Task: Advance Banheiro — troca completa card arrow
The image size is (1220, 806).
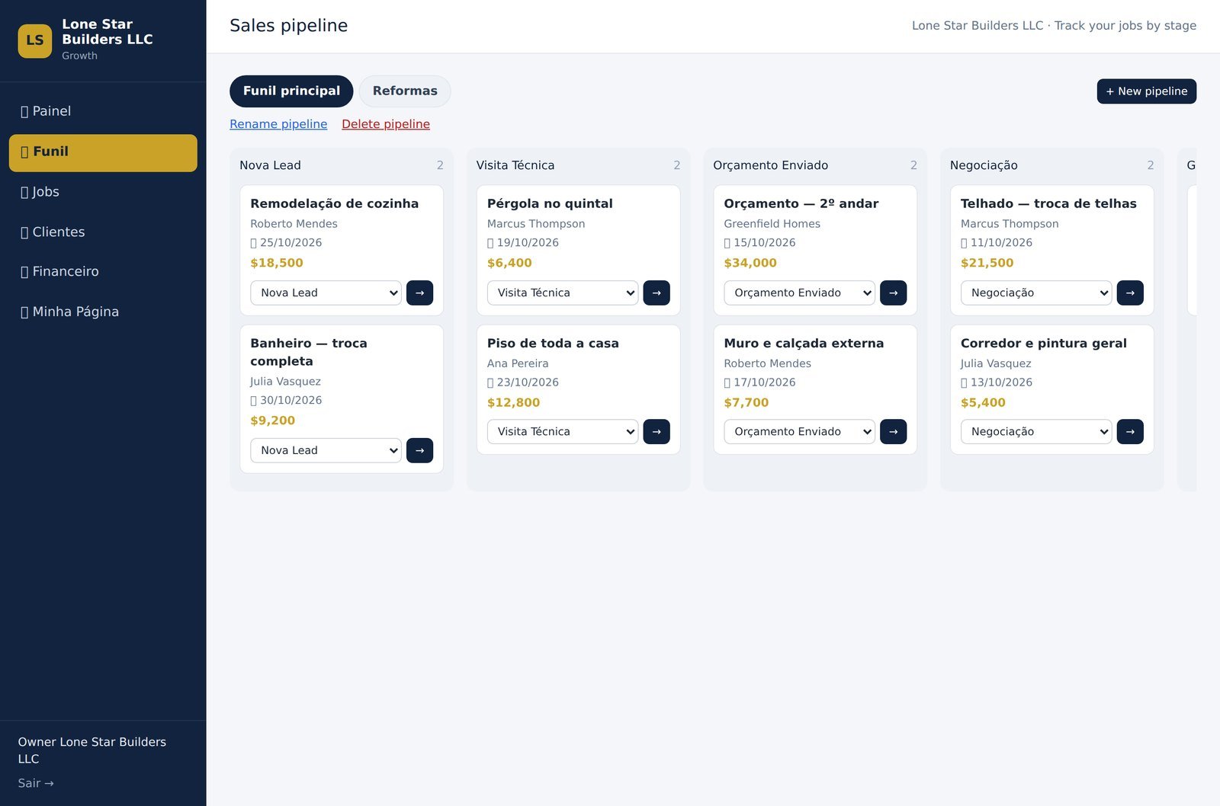Action: pyautogui.click(x=419, y=450)
